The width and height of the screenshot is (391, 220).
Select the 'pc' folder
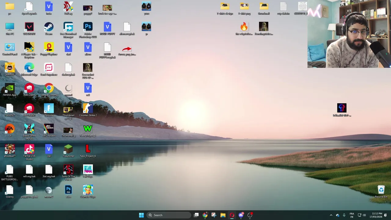tap(9, 9)
